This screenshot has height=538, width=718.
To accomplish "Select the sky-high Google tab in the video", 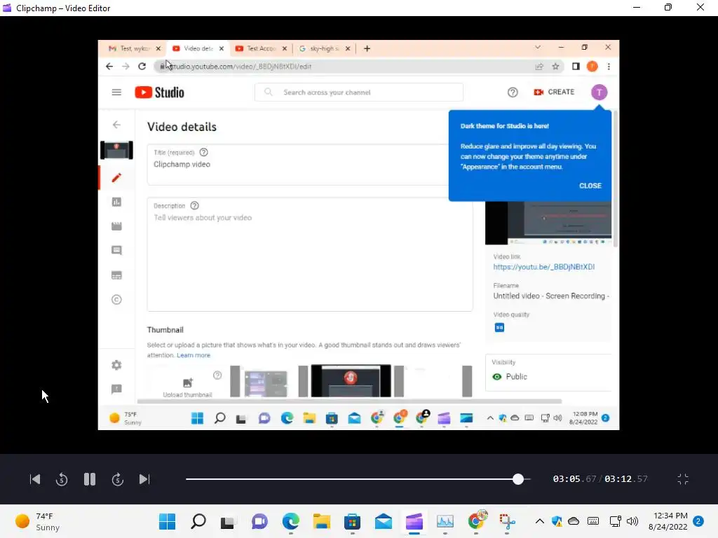I will click(x=324, y=48).
